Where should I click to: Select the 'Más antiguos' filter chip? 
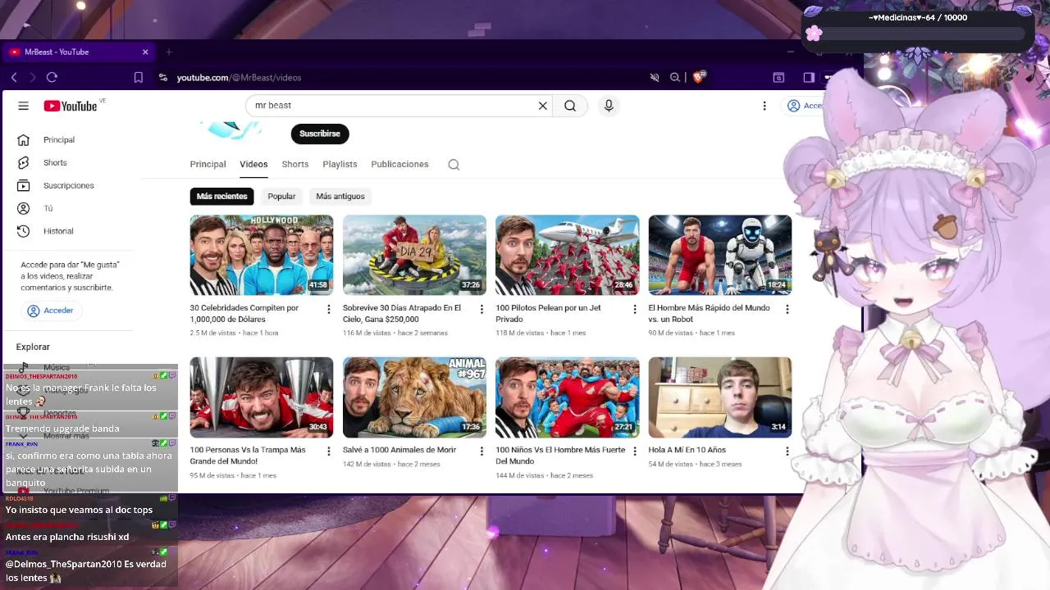[340, 197]
